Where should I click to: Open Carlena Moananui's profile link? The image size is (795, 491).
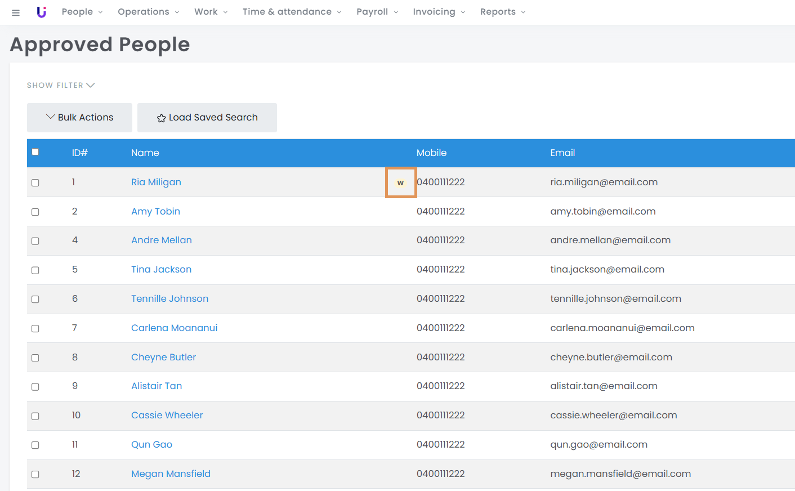coord(174,328)
